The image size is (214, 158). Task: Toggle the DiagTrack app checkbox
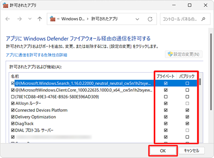coord(13,123)
